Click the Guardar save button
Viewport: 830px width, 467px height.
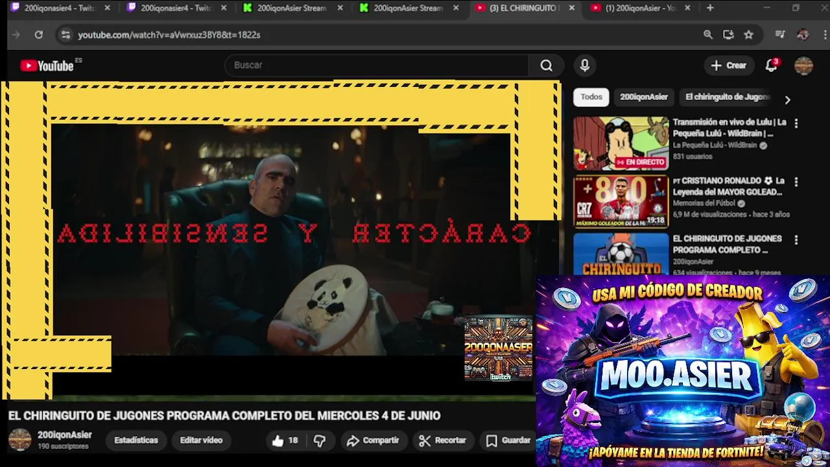coord(509,440)
